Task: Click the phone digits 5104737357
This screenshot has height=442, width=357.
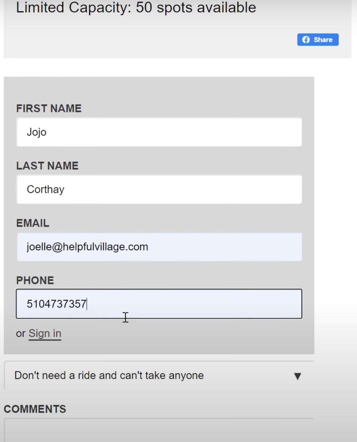Action: click(56, 304)
